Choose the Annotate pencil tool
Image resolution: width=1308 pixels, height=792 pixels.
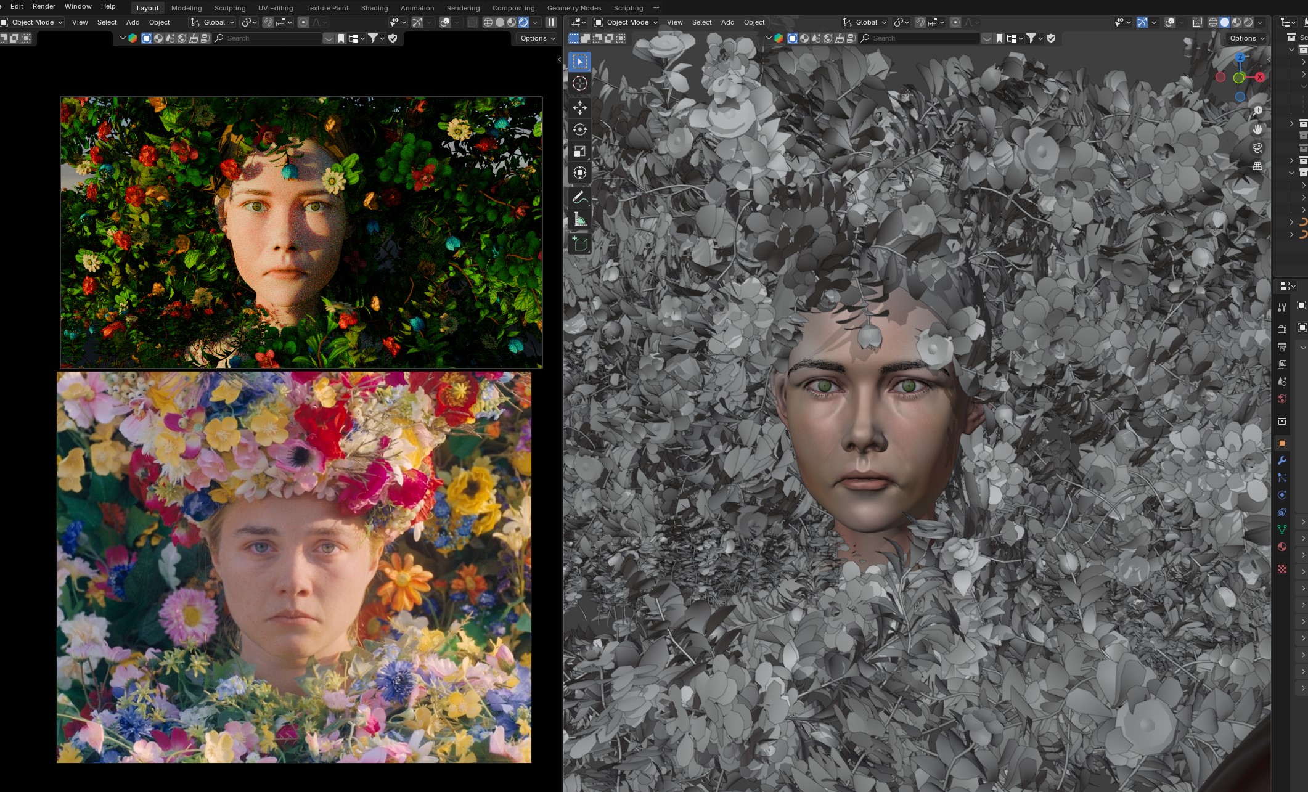(x=579, y=198)
